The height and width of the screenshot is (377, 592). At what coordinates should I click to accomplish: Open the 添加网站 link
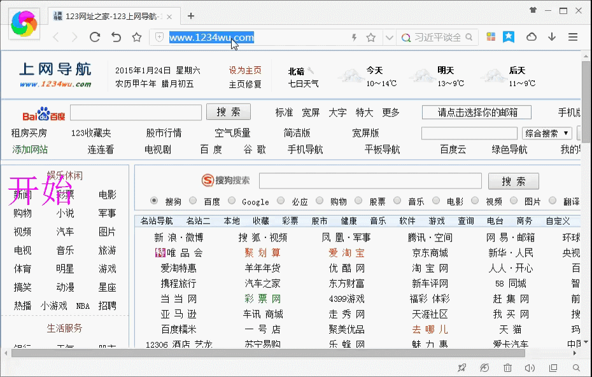(x=30, y=150)
